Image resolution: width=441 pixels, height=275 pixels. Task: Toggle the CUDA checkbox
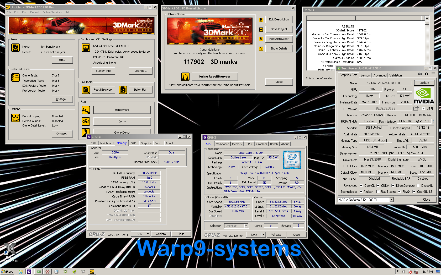click(378, 185)
